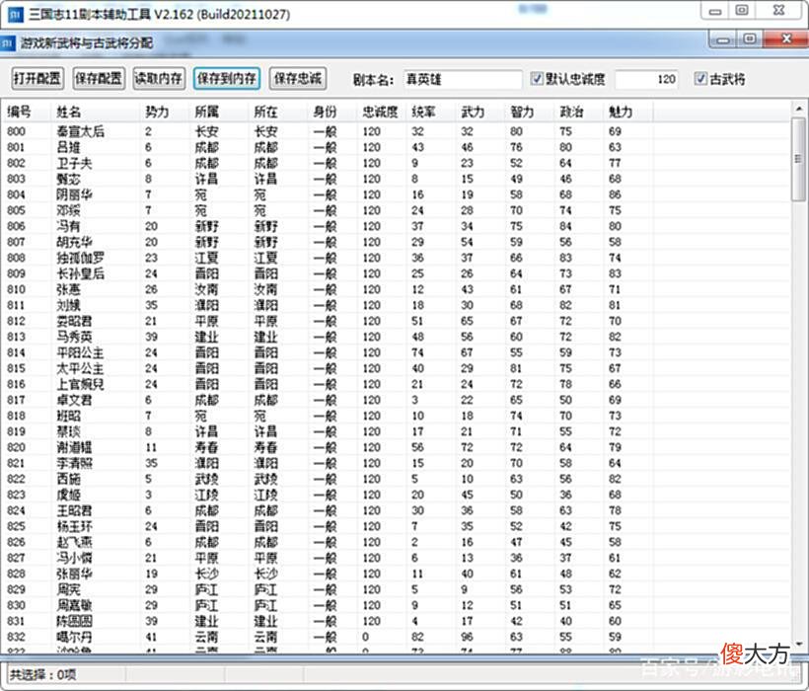Click the status bar text 共选择：0项
The height and width of the screenshot is (691, 809).
pyautogui.click(x=42, y=674)
